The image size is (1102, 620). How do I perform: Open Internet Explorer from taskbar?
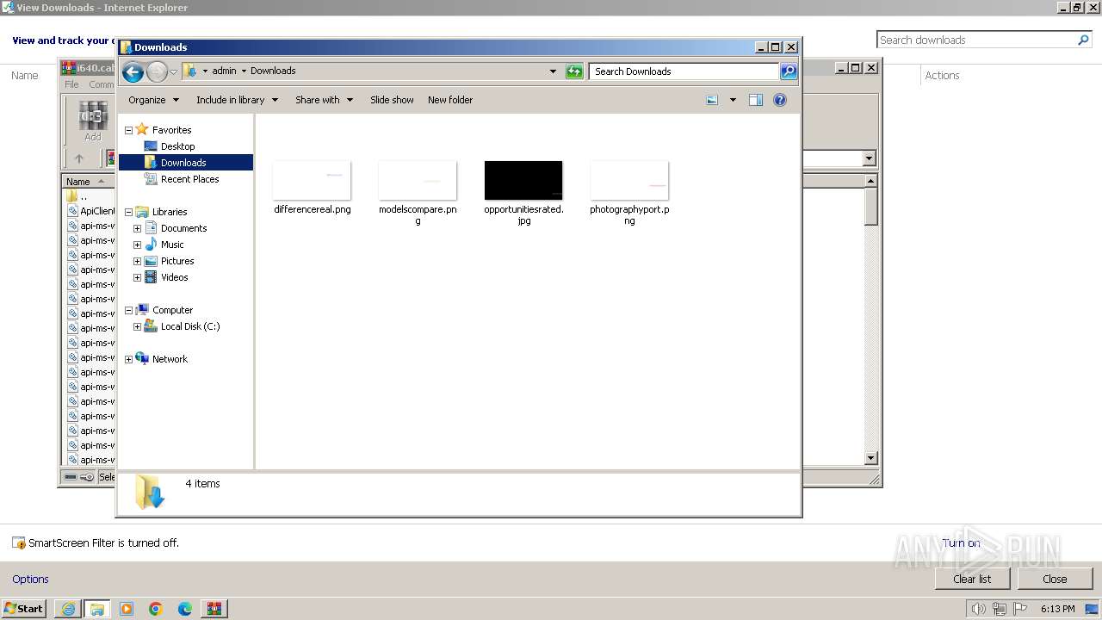pyautogui.click(x=68, y=609)
